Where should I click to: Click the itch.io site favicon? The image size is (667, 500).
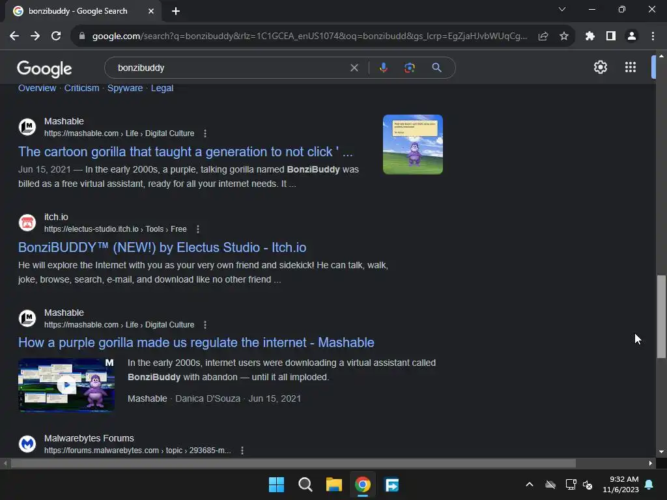point(27,223)
